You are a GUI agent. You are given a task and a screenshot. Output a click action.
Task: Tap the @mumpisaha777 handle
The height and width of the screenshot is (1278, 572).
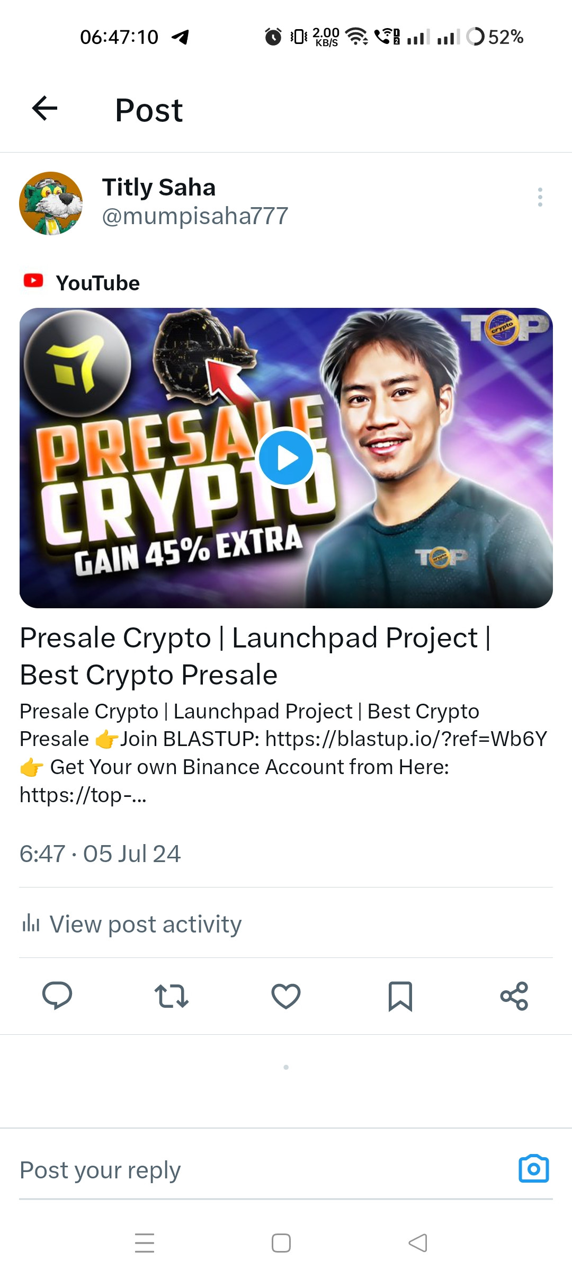tap(195, 216)
